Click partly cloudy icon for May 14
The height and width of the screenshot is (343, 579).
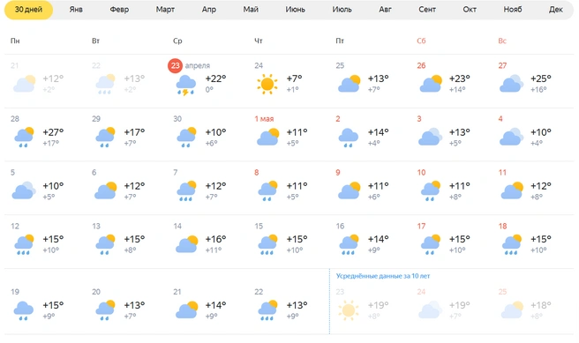point(187,243)
